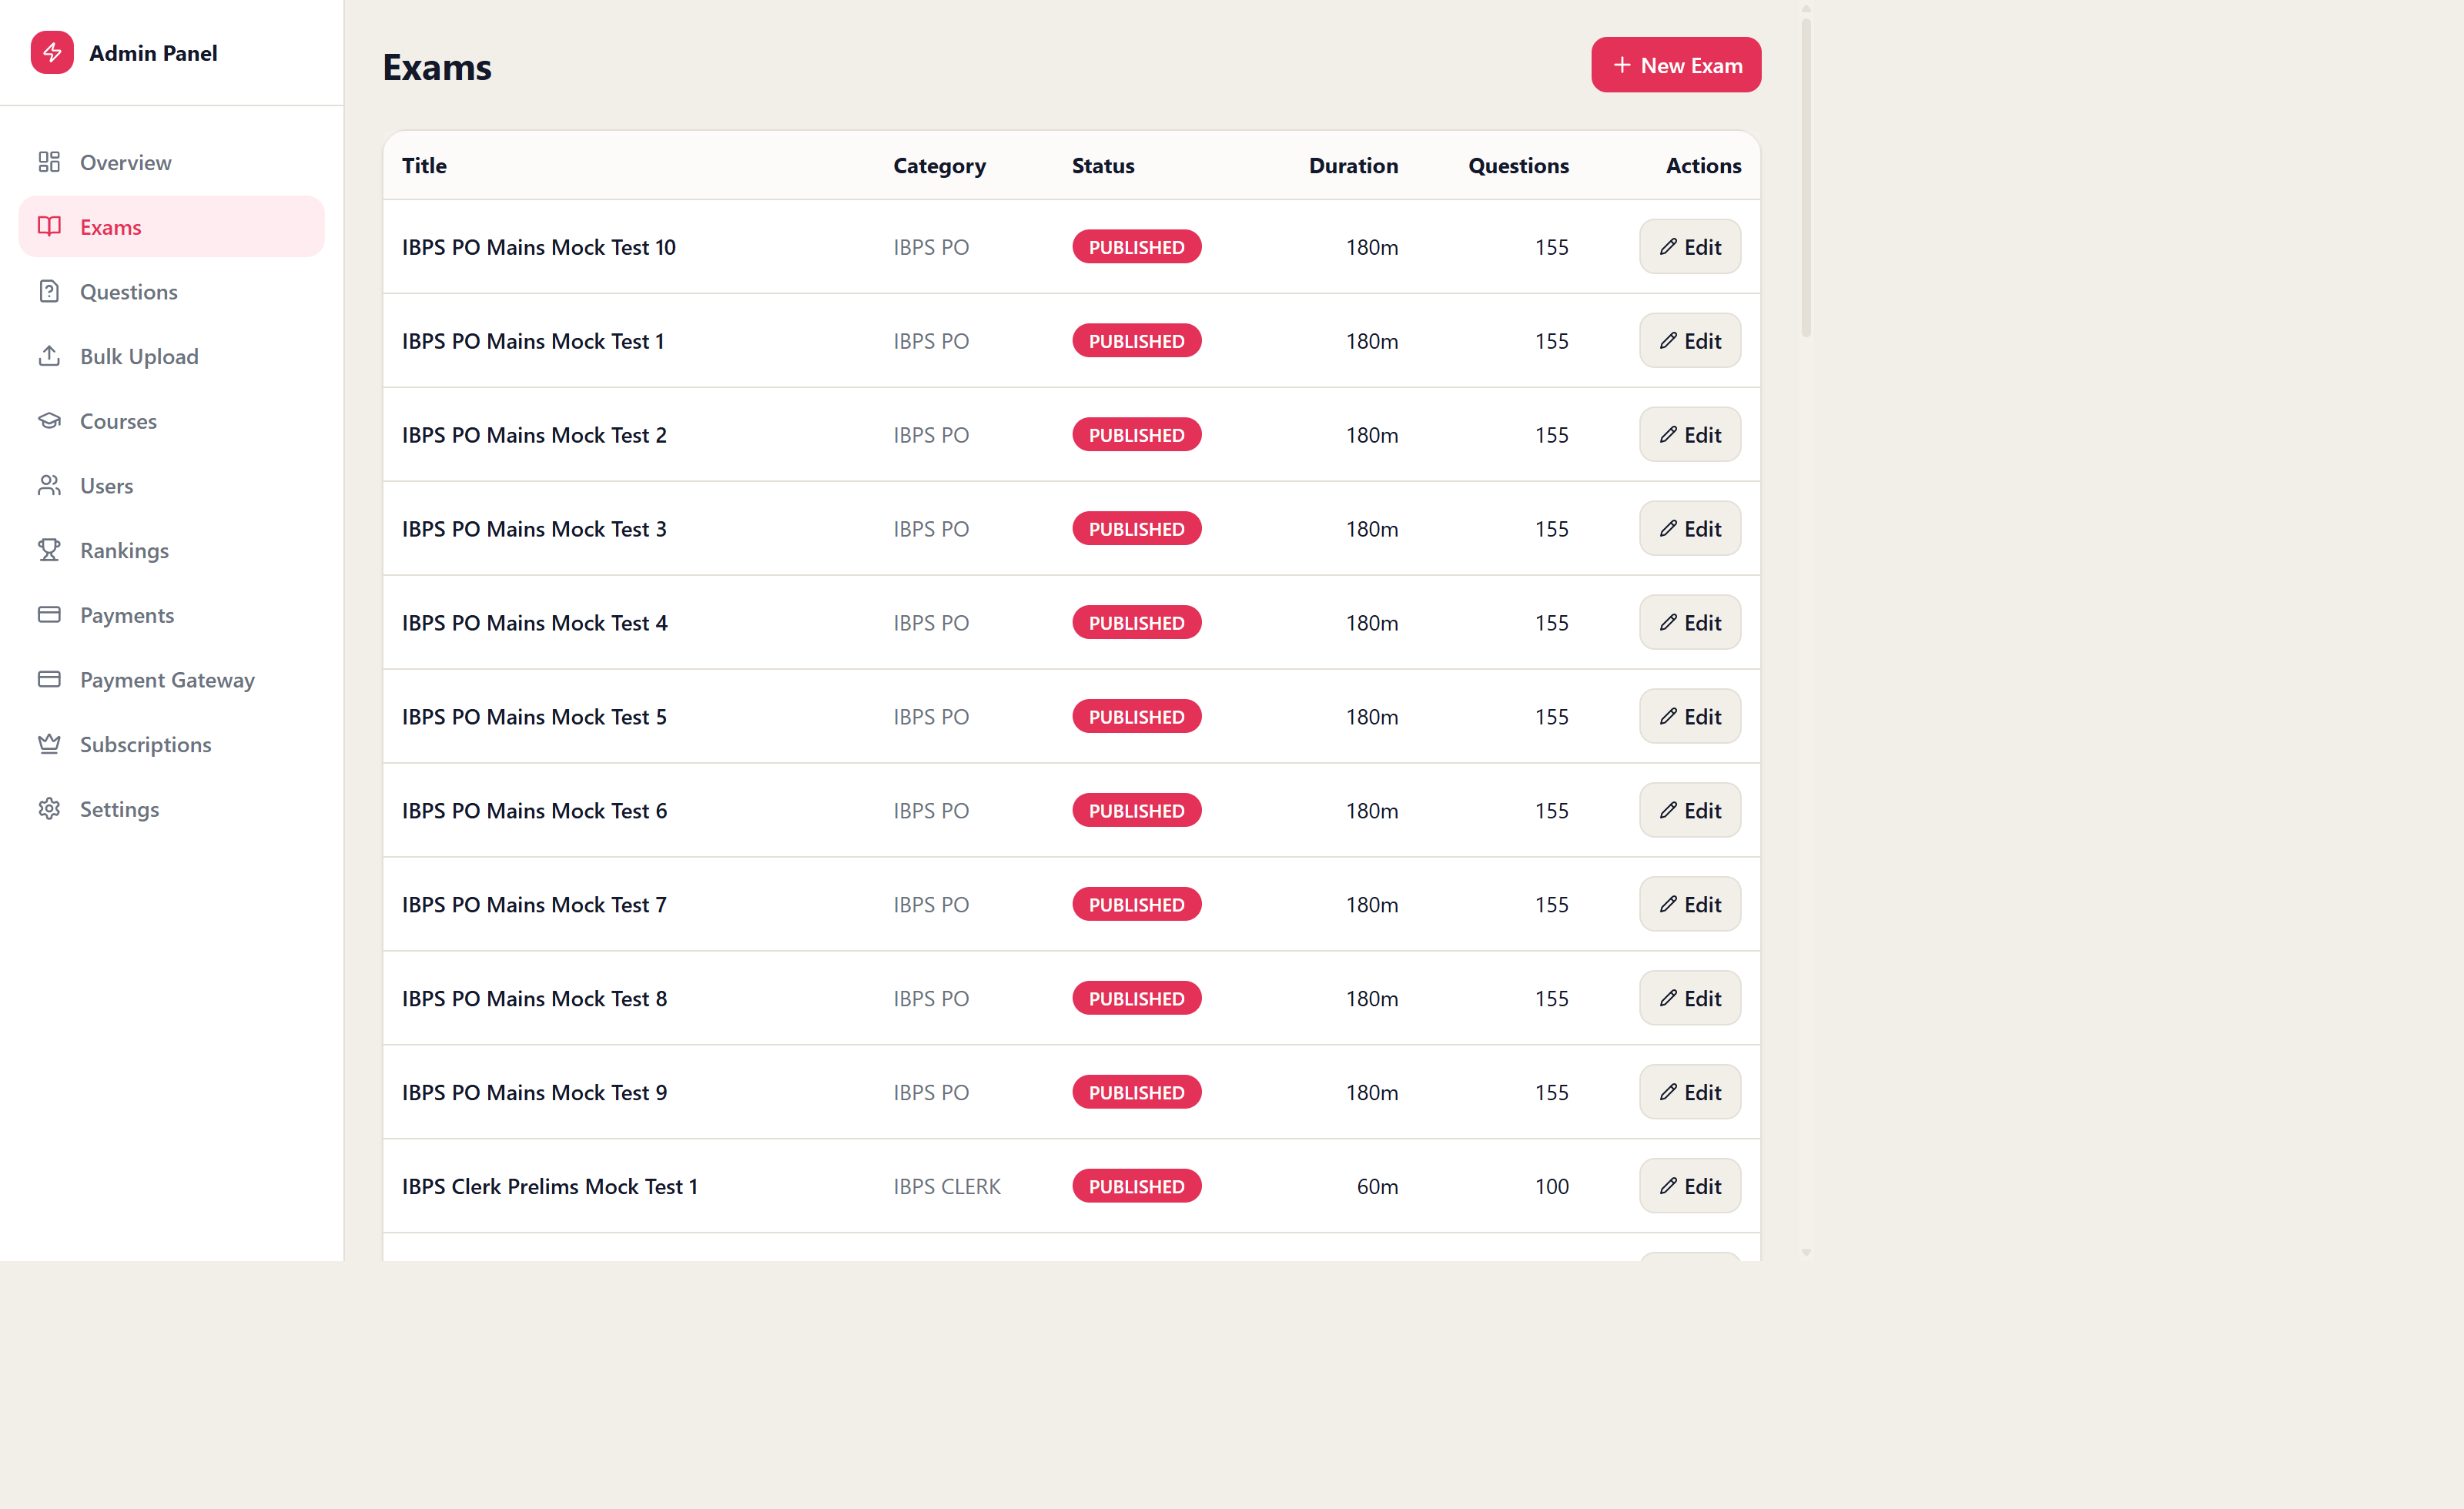Click the Exams page heading
The height and width of the screenshot is (1509, 2464).
[x=437, y=67]
